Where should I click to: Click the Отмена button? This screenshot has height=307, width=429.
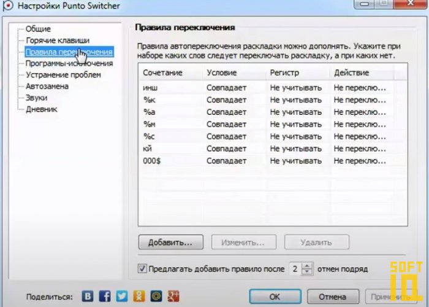click(333, 297)
